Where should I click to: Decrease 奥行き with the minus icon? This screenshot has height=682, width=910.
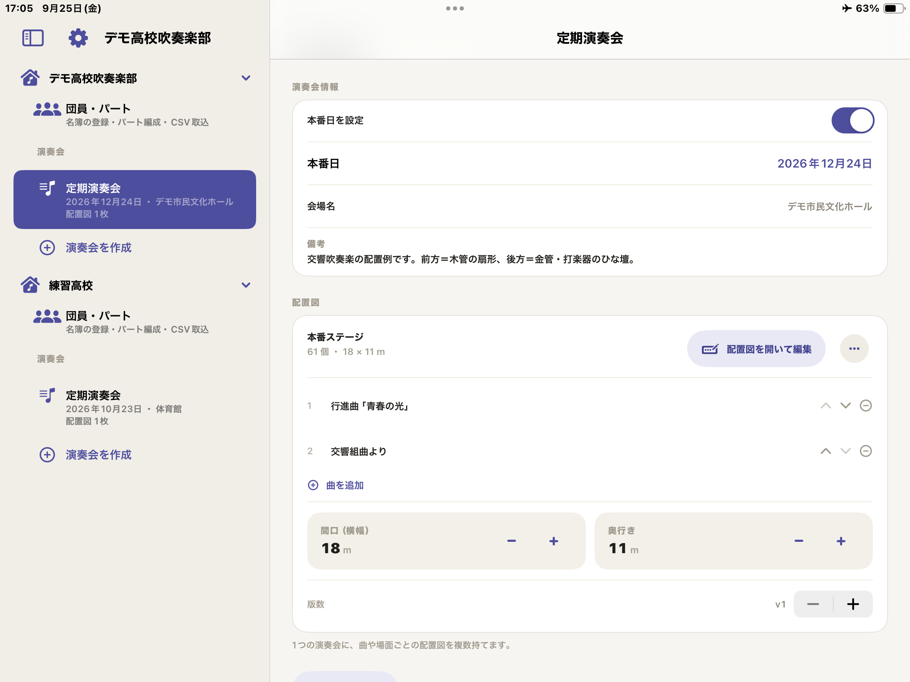tap(799, 541)
